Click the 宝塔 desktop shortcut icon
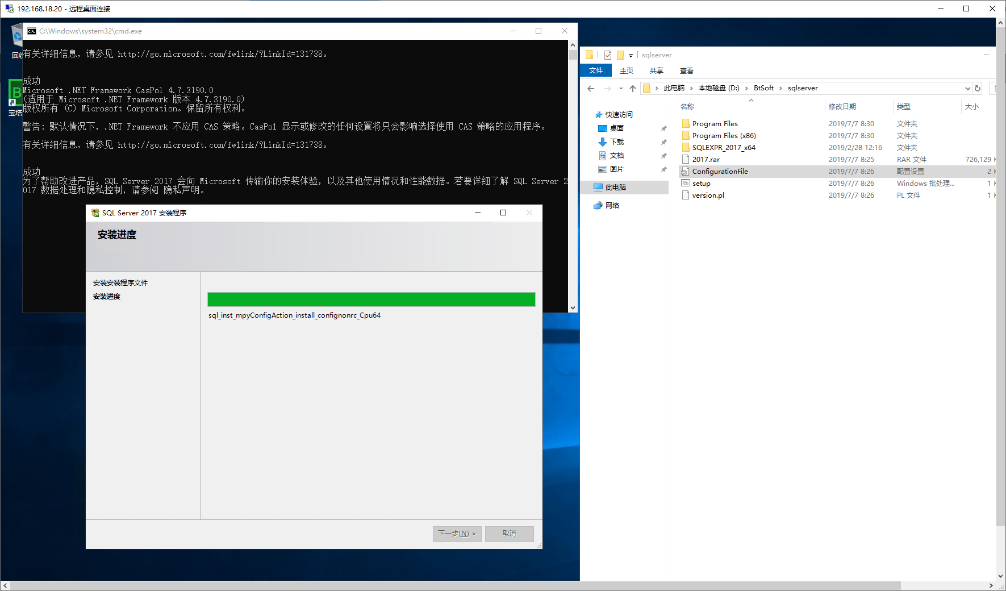This screenshot has height=591, width=1006. (15, 94)
